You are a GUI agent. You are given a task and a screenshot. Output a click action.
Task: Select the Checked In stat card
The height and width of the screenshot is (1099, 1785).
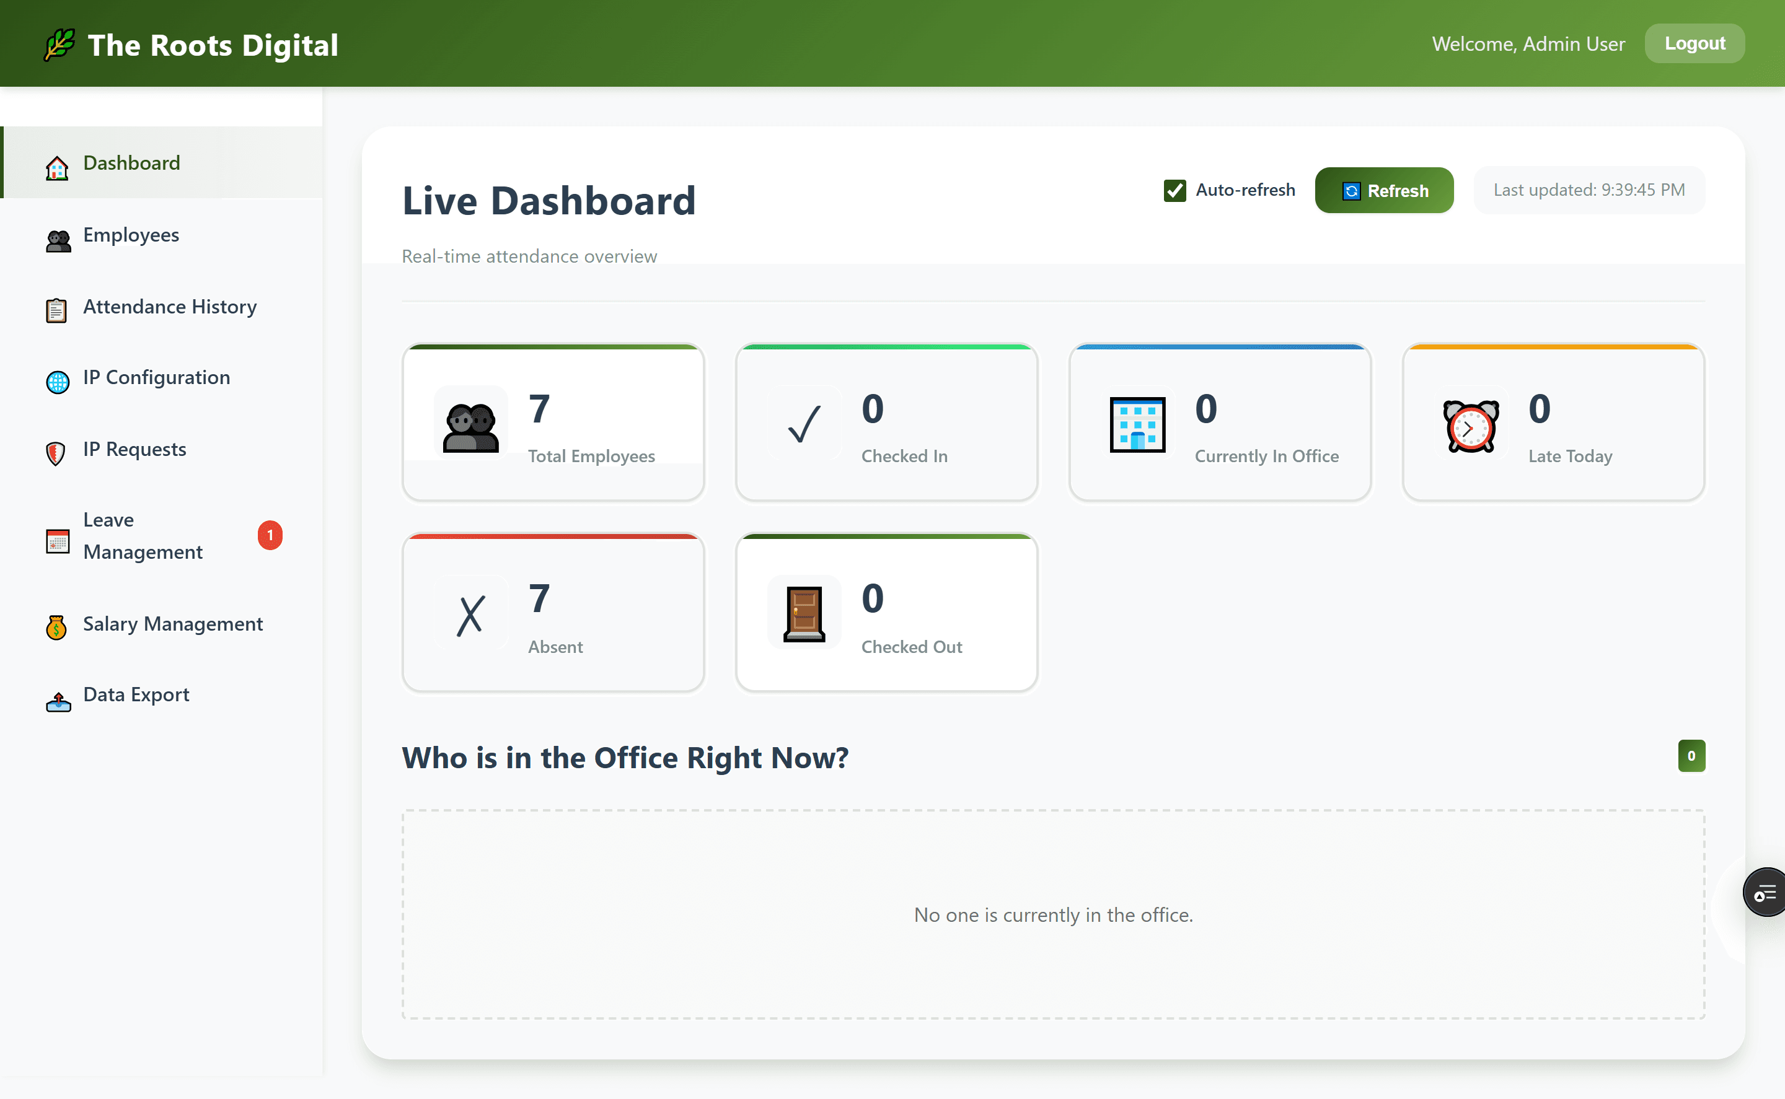point(886,423)
